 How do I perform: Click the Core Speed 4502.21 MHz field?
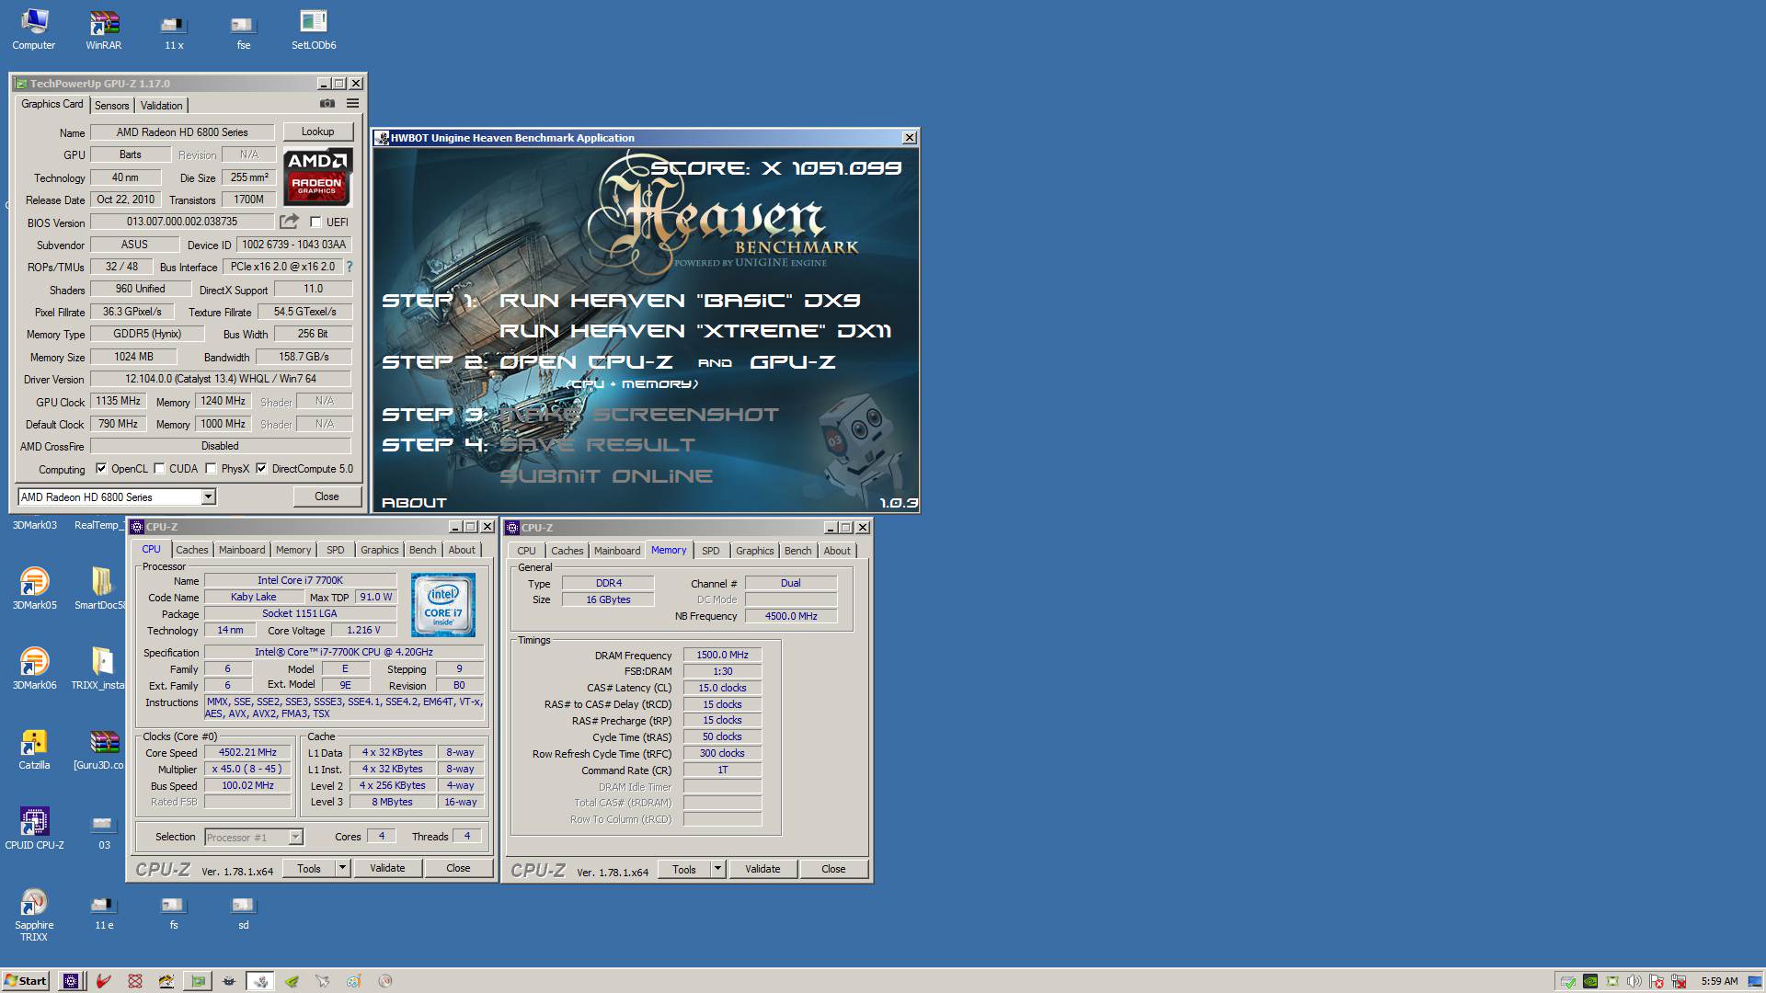tap(247, 752)
